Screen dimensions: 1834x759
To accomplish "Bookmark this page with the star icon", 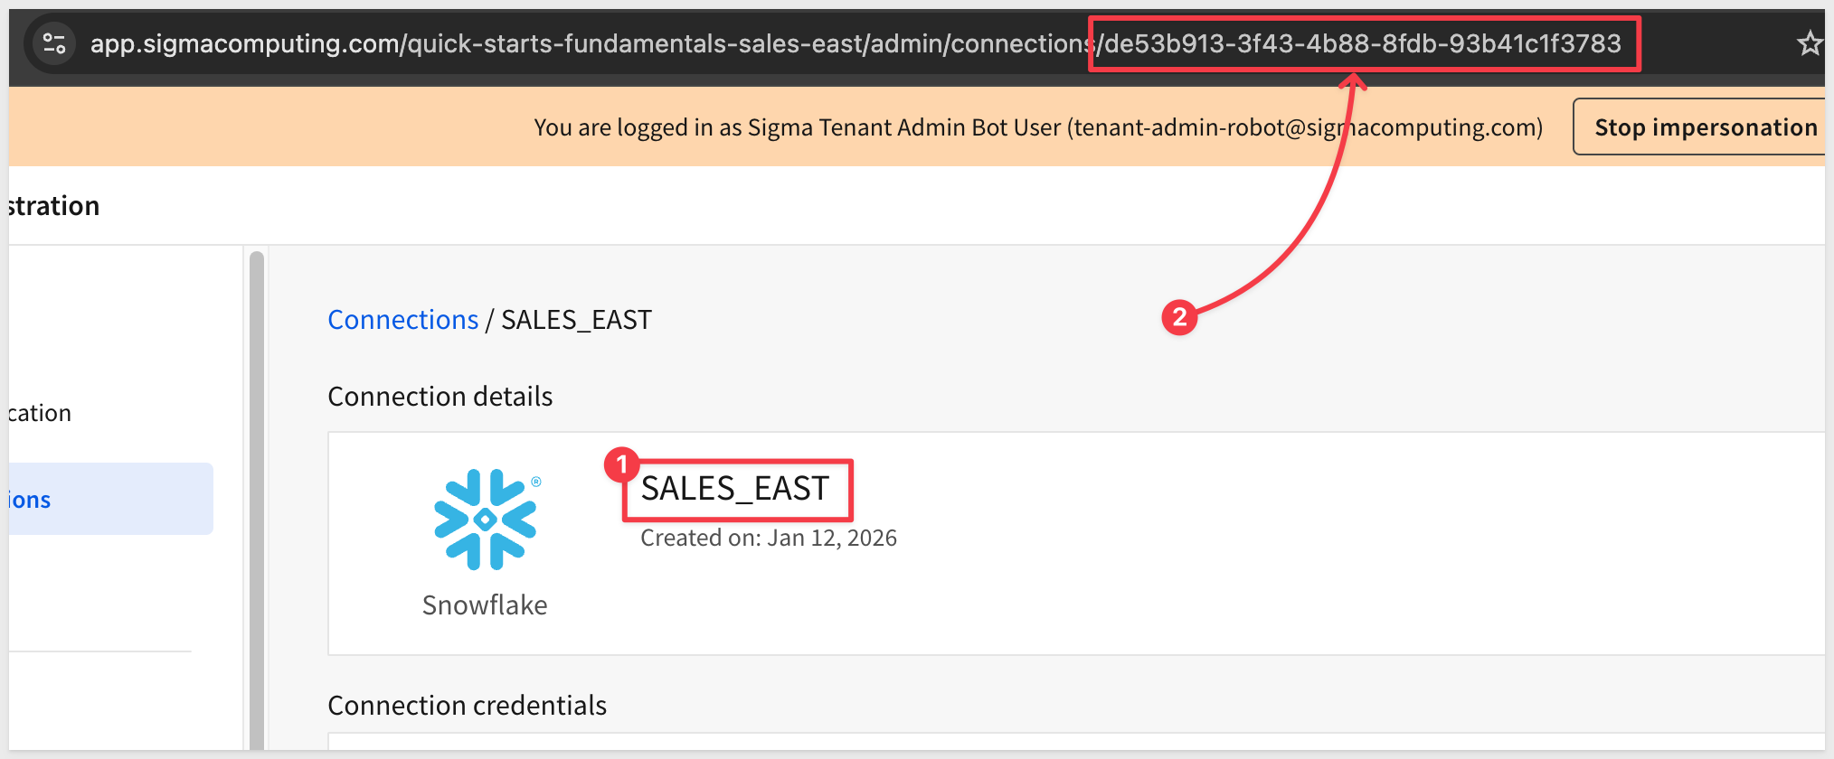I will [x=1810, y=43].
